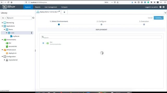Screen dimensions: 167x93
Task: Click the Execution step marker
Action: tap(144, 25)
